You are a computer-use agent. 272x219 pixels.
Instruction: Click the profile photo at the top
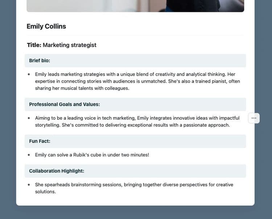coord(135,6)
